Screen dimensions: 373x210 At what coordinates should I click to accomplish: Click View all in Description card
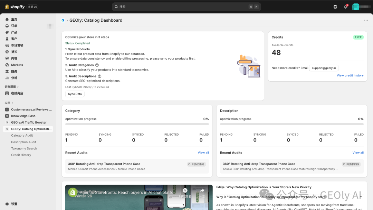click(358, 153)
